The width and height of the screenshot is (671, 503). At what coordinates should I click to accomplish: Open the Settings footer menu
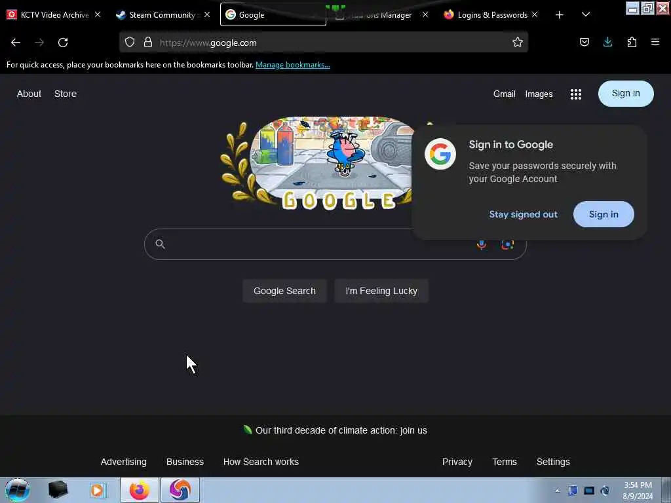click(x=553, y=462)
